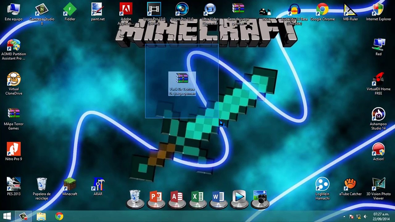Switch to the recorder app on taskbar
Image resolution: width=395 pixels, height=222 pixels.
tap(23, 216)
